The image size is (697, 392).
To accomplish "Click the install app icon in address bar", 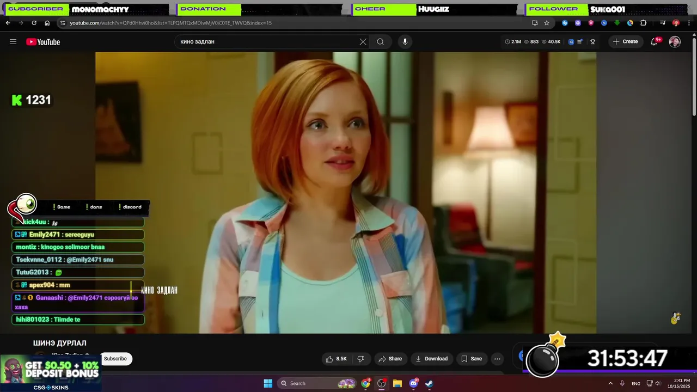I will tap(535, 23).
